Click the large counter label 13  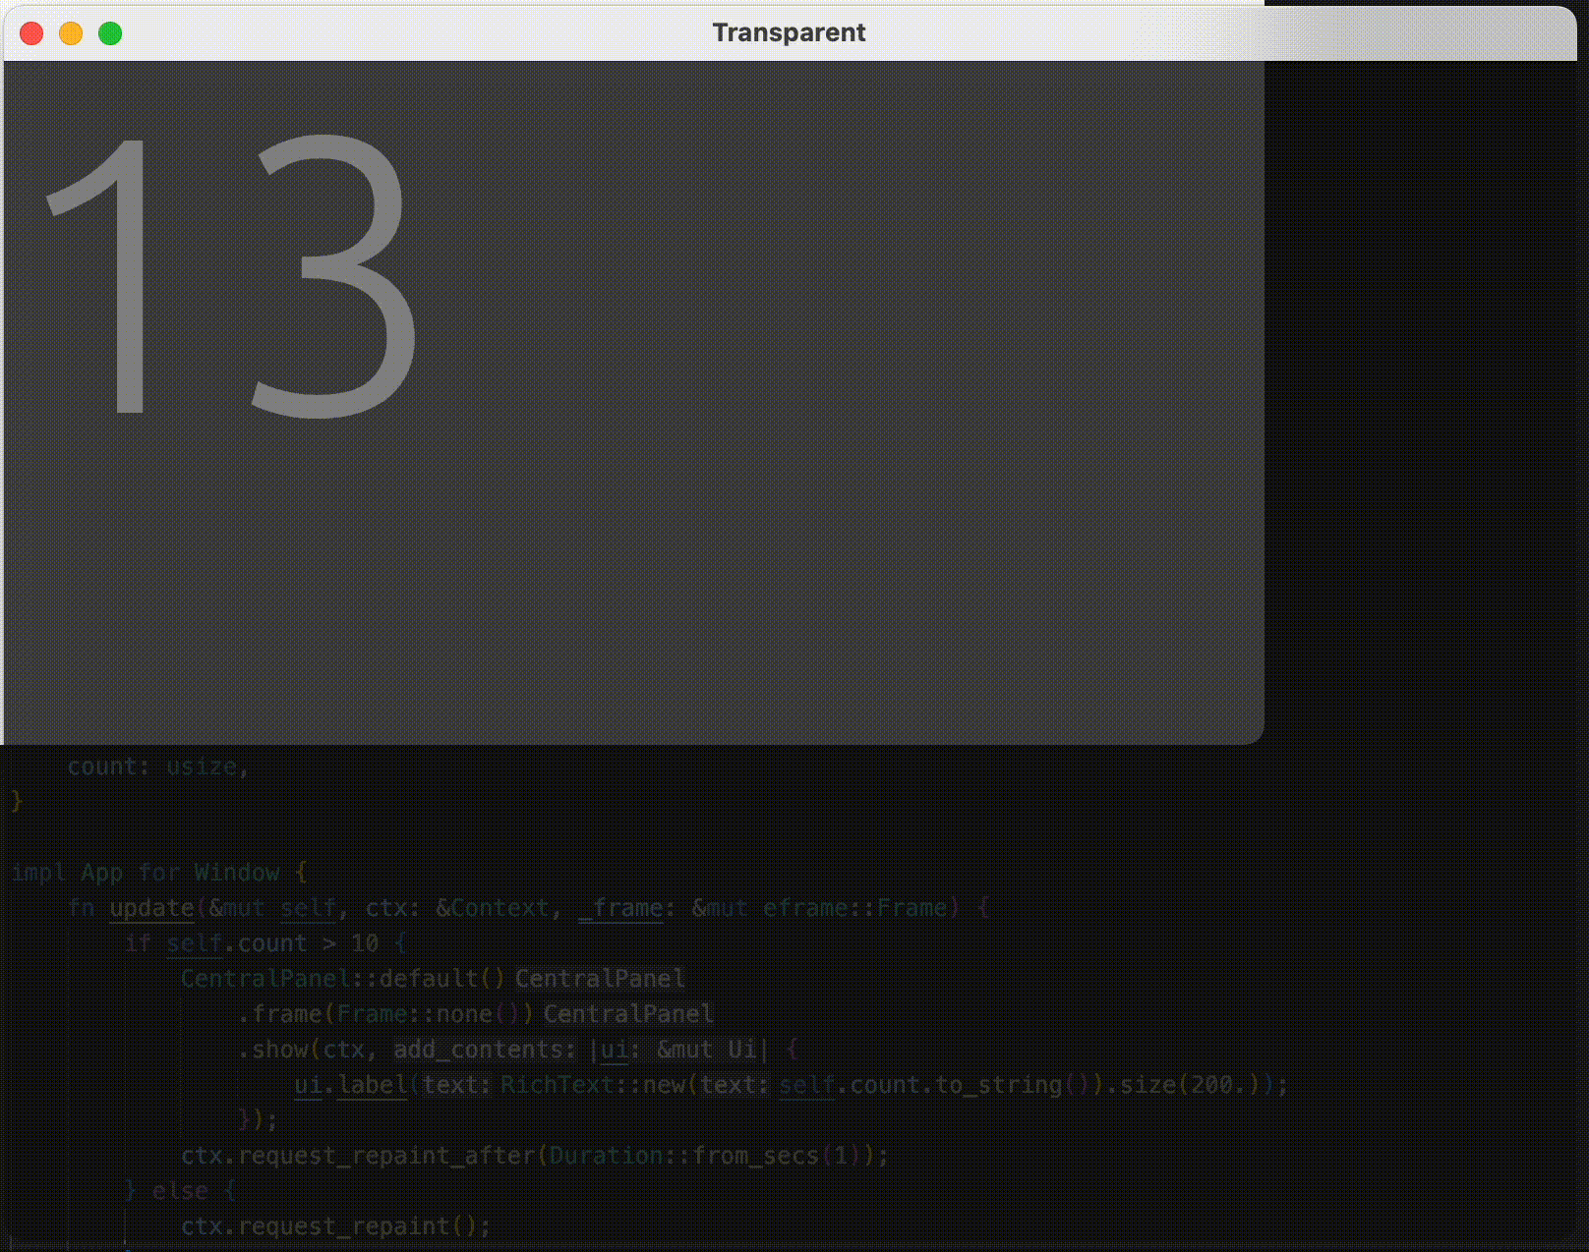tap(231, 277)
